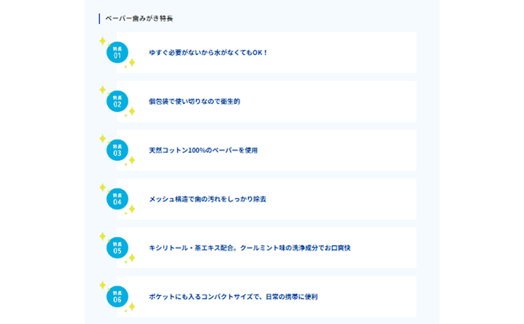Click the blue 特長 01 circle badge
This screenshot has width=524, height=324.
[117, 52]
